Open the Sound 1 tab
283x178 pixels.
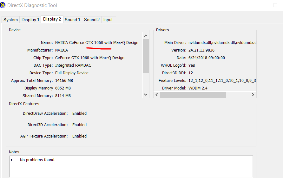[72, 20]
